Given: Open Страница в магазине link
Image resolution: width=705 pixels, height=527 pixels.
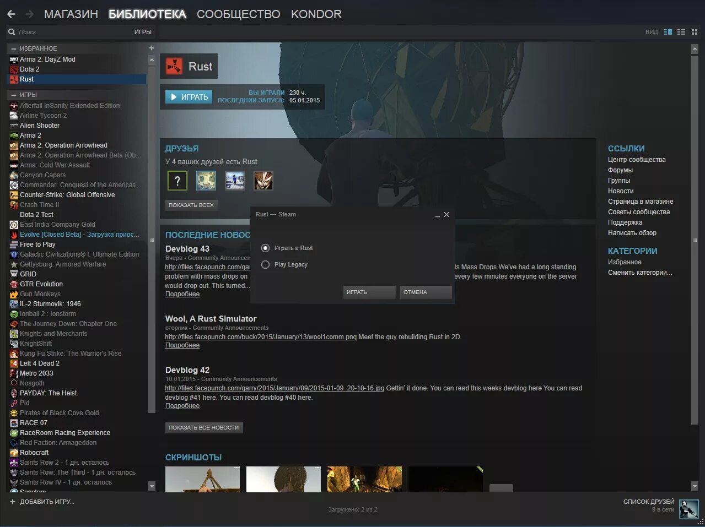Looking at the screenshot, I should [641, 202].
